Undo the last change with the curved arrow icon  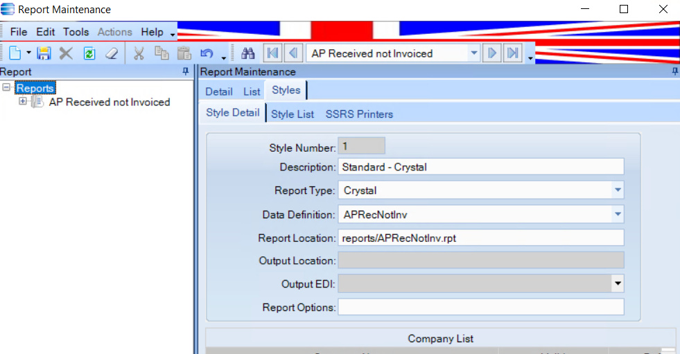pos(207,53)
